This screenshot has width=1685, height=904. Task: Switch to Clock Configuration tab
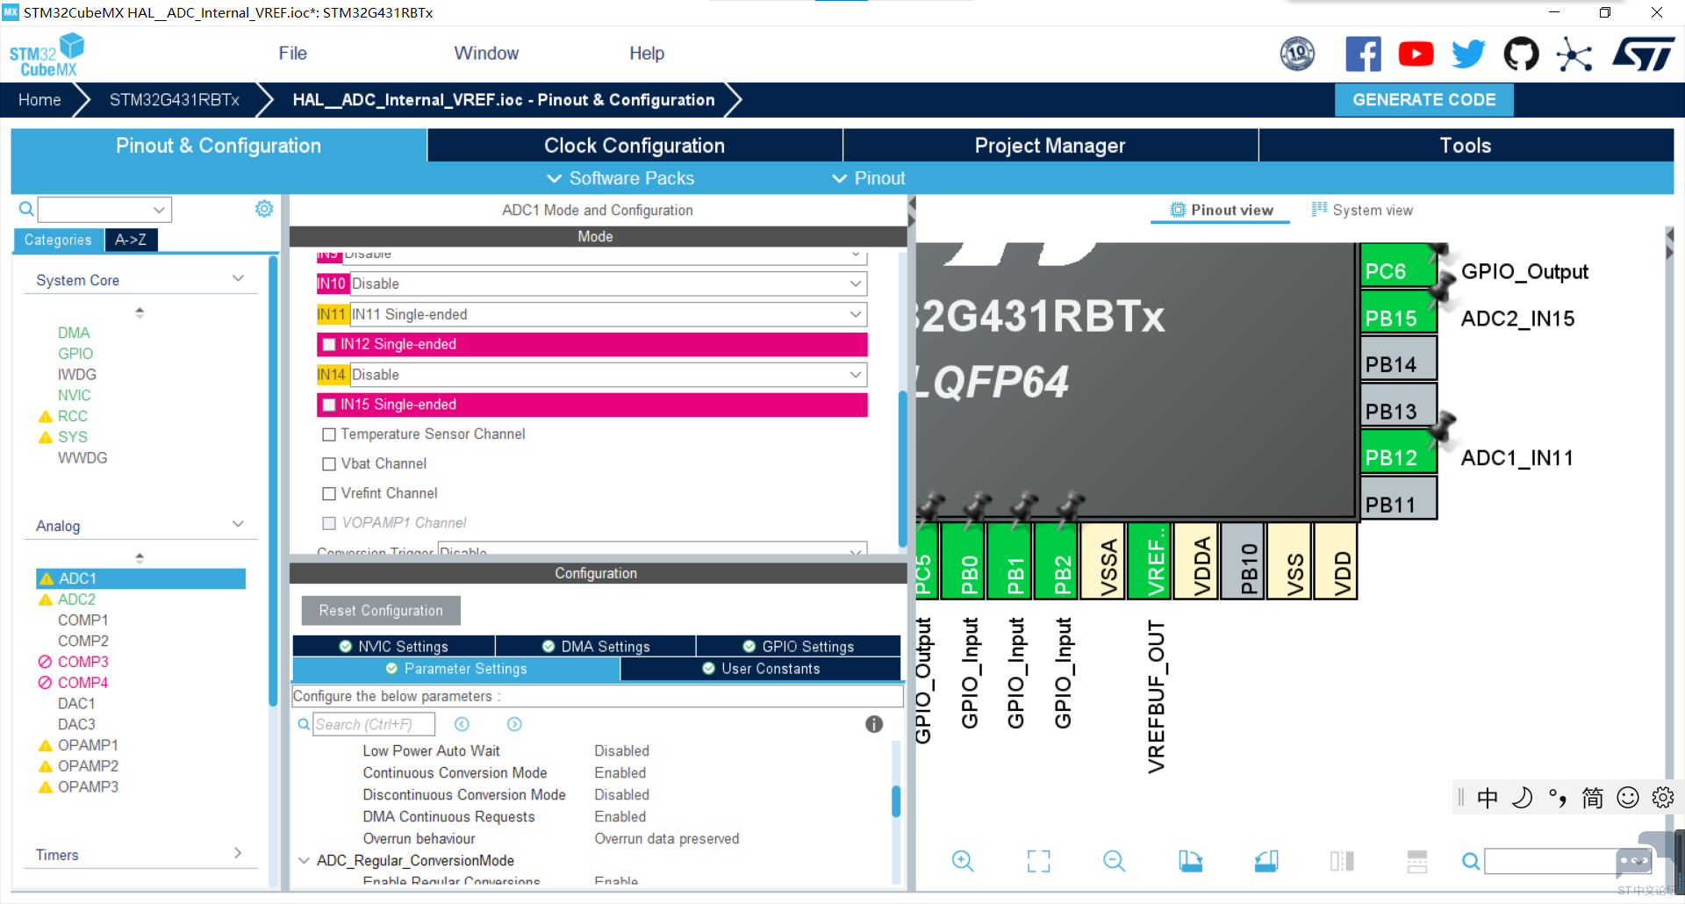click(x=635, y=146)
